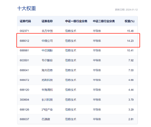Open the 长川科技 stock name

point(47,100)
